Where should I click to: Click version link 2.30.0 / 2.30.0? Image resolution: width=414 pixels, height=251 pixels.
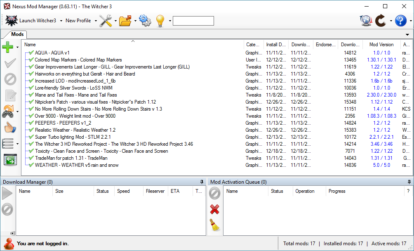381,95
